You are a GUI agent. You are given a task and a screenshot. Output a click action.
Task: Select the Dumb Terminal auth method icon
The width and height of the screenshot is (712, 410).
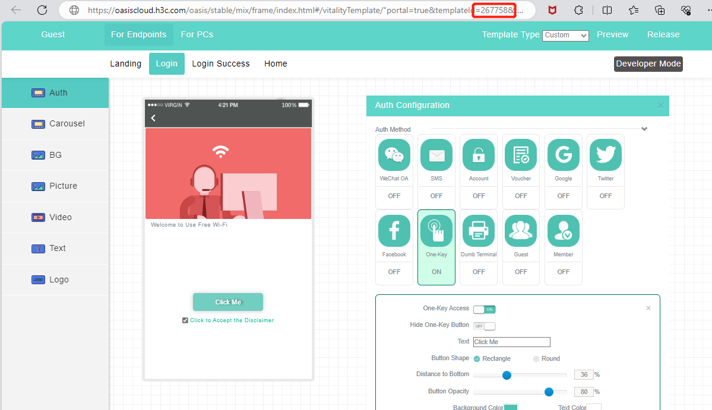[x=479, y=231]
